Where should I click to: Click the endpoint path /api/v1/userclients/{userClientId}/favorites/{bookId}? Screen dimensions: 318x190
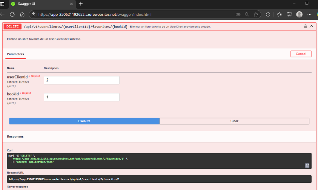(76, 26)
